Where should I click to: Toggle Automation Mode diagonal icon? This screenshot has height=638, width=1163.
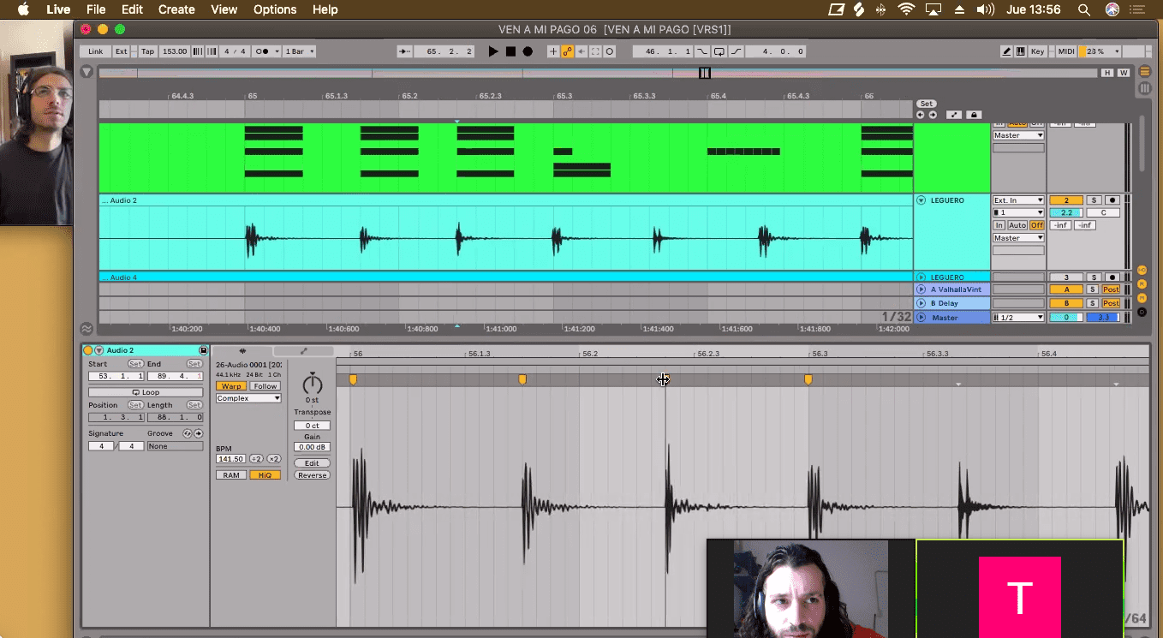pyautogui.click(x=953, y=115)
